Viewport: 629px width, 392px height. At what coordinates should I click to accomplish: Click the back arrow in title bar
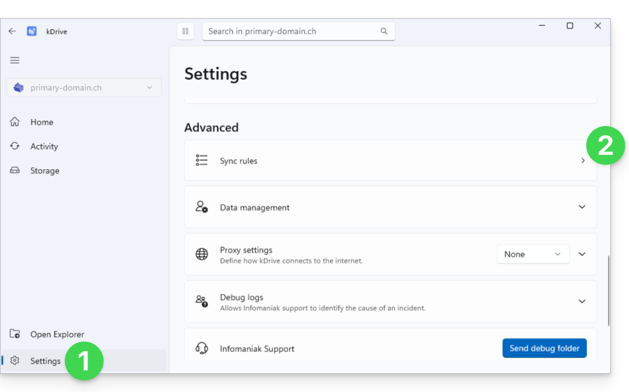12,31
